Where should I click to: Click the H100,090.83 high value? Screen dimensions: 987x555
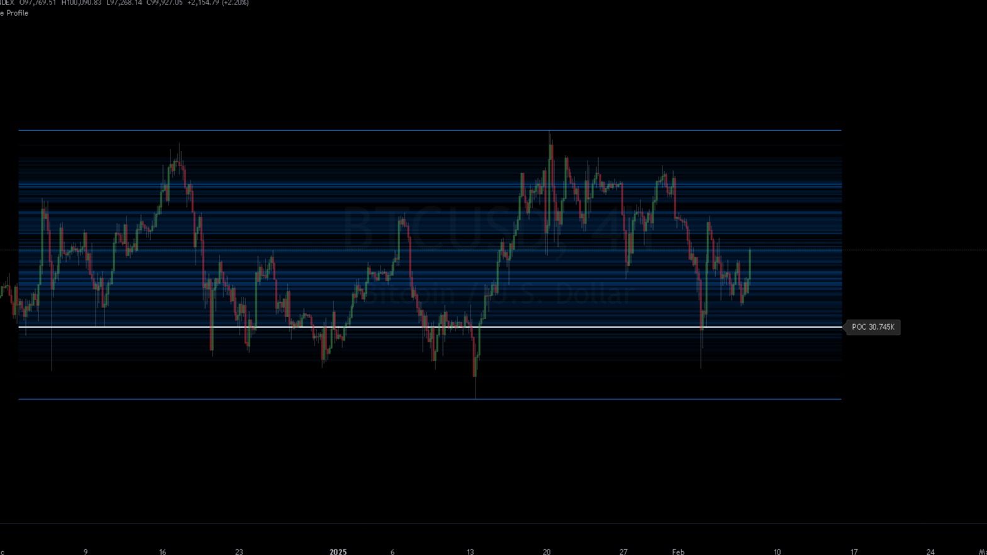pyautogui.click(x=81, y=3)
